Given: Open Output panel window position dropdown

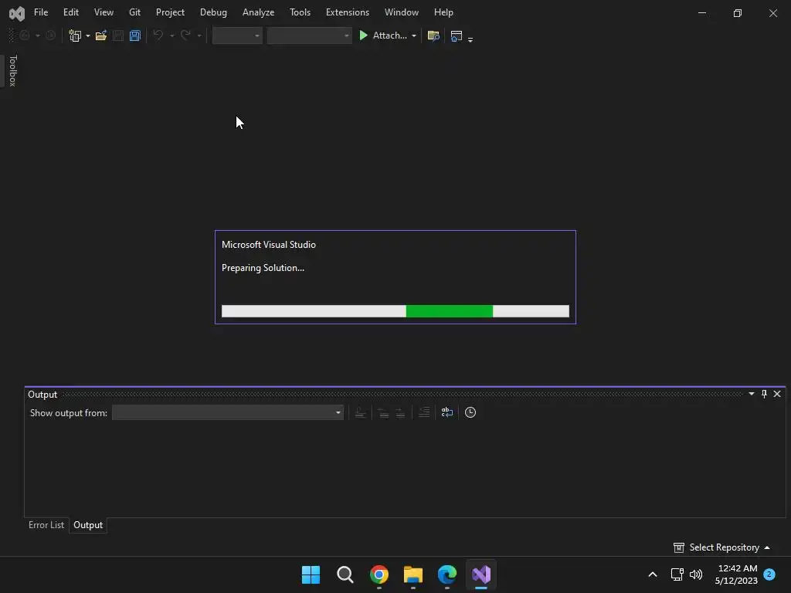Looking at the screenshot, I should pos(751,394).
